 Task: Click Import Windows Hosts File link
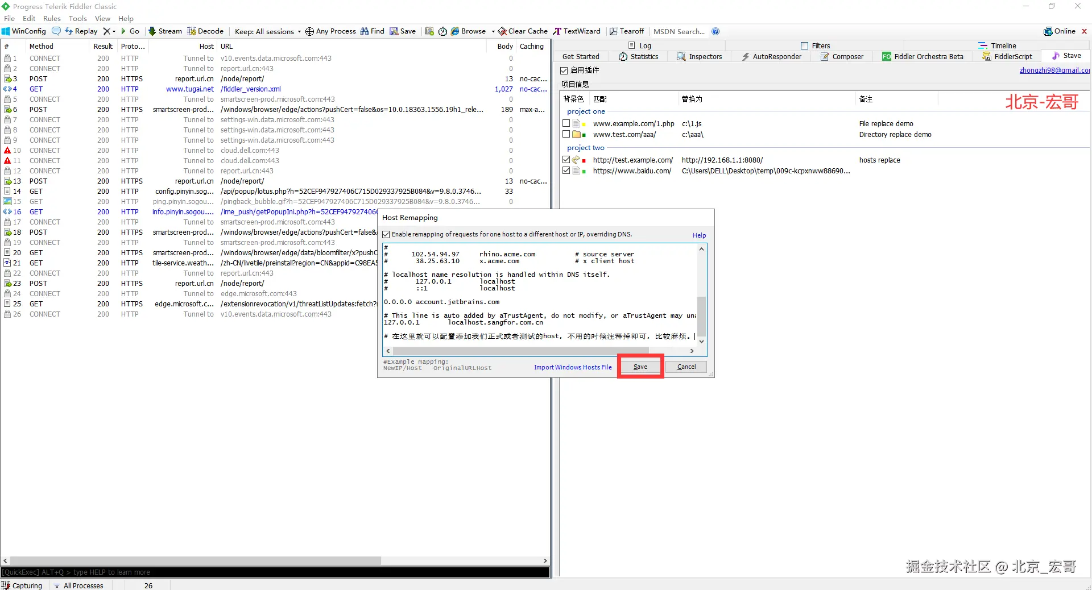click(x=573, y=367)
